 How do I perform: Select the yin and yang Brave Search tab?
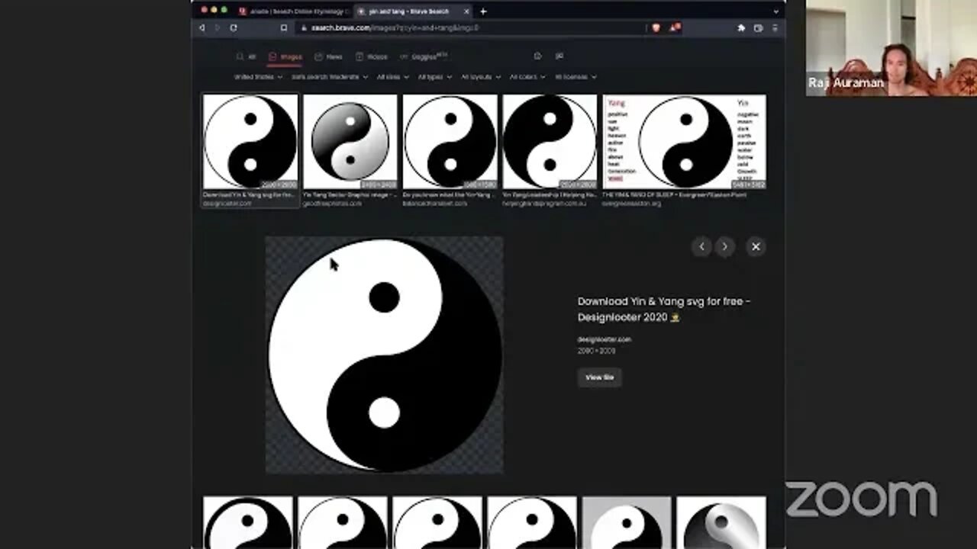pyautogui.click(x=413, y=11)
